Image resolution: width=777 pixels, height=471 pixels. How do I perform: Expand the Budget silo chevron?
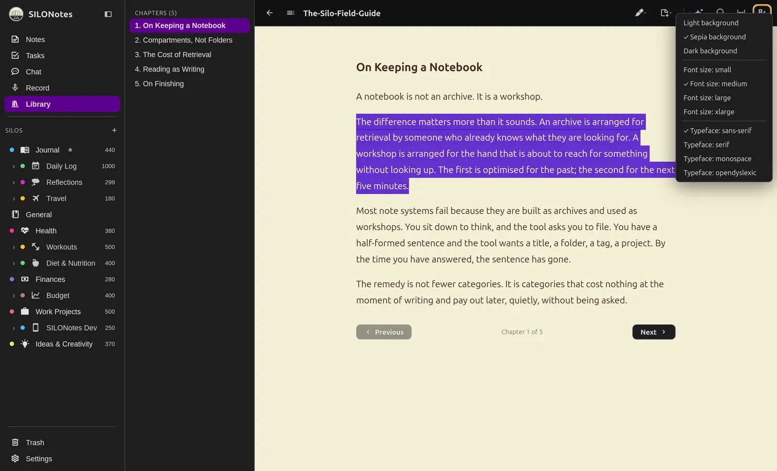pos(14,295)
